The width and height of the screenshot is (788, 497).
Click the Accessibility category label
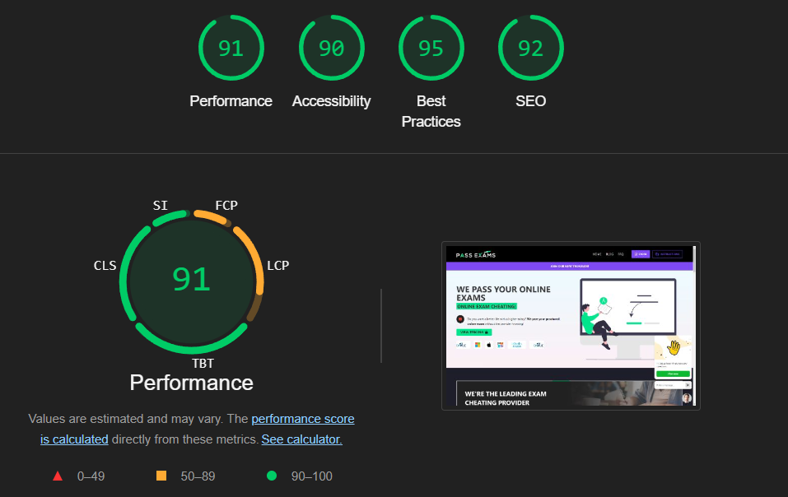click(331, 101)
